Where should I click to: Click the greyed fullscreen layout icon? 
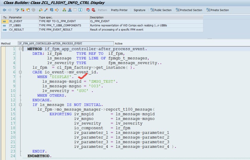tap(75, 10)
